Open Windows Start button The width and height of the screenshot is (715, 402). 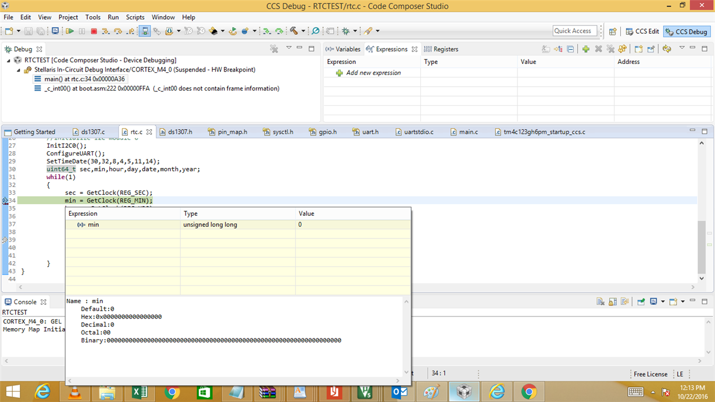click(12, 392)
